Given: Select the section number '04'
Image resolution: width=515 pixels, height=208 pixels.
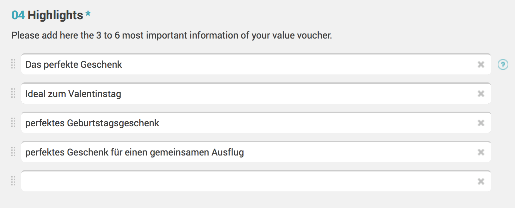Looking at the screenshot, I should click(x=18, y=15).
